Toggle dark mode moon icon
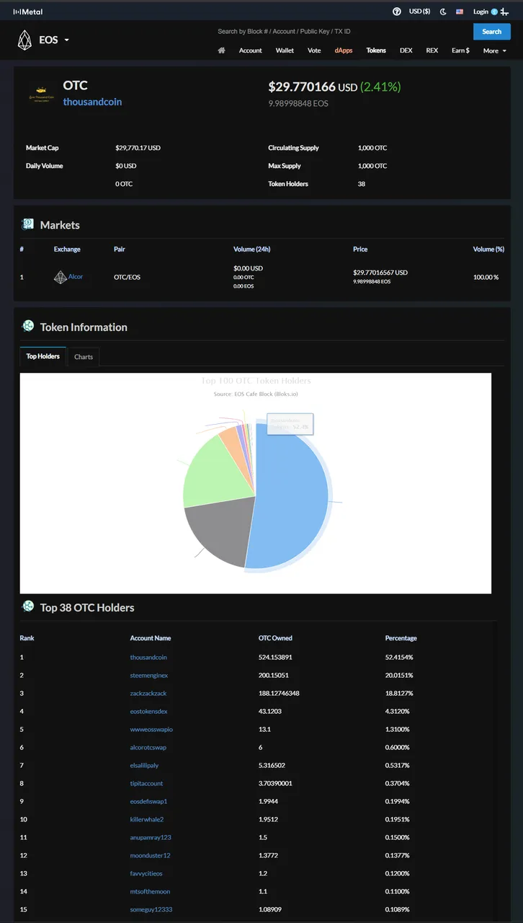Screen dimensions: 523x923 coord(443,12)
